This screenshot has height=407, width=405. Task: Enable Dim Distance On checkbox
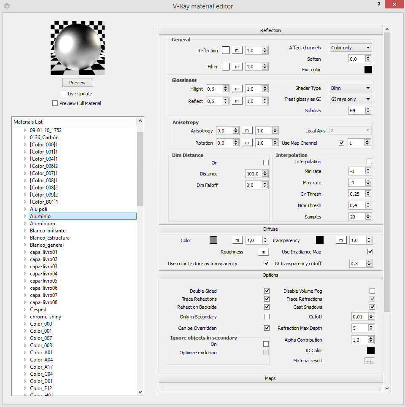[266, 163]
